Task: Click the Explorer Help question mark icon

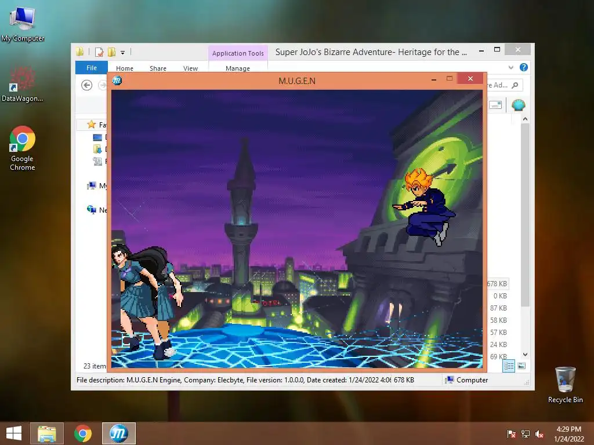Action: click(x=524, y=67)
